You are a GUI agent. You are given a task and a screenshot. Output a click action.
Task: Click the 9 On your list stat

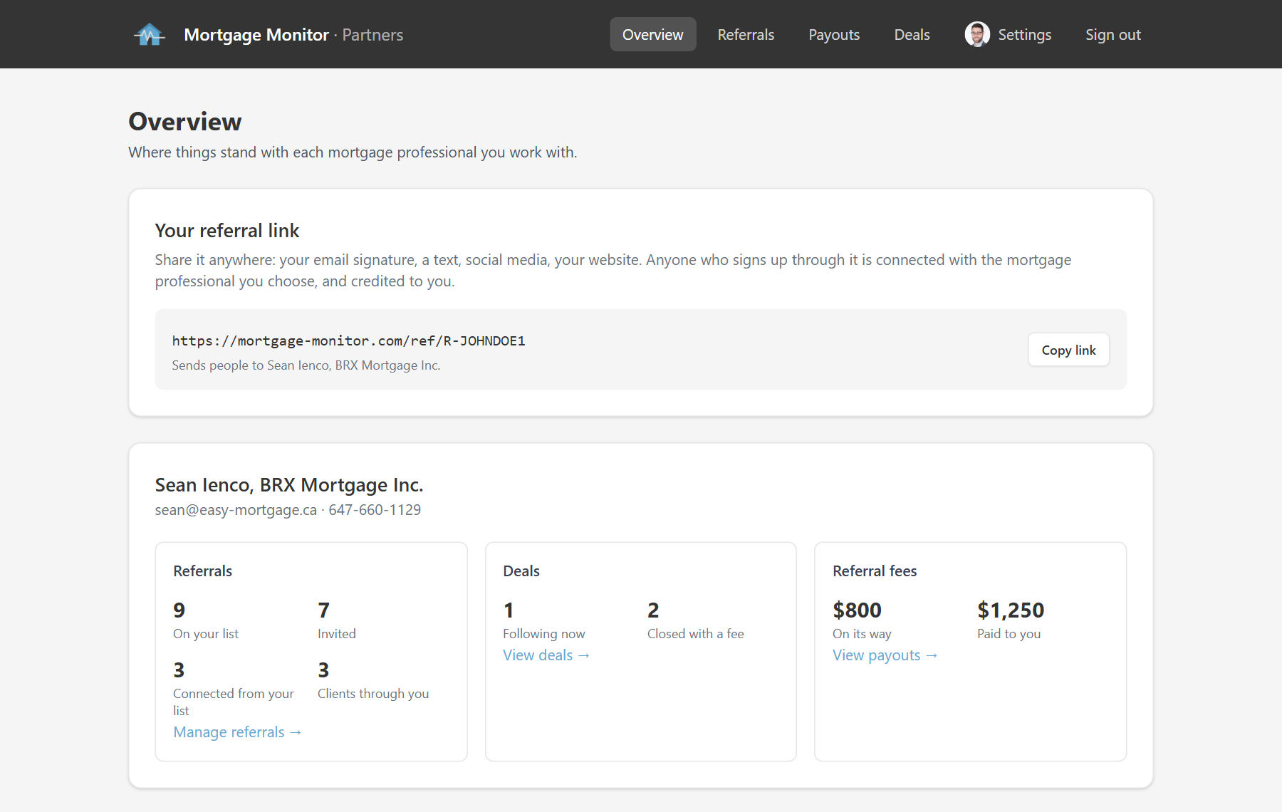[206, 620]
